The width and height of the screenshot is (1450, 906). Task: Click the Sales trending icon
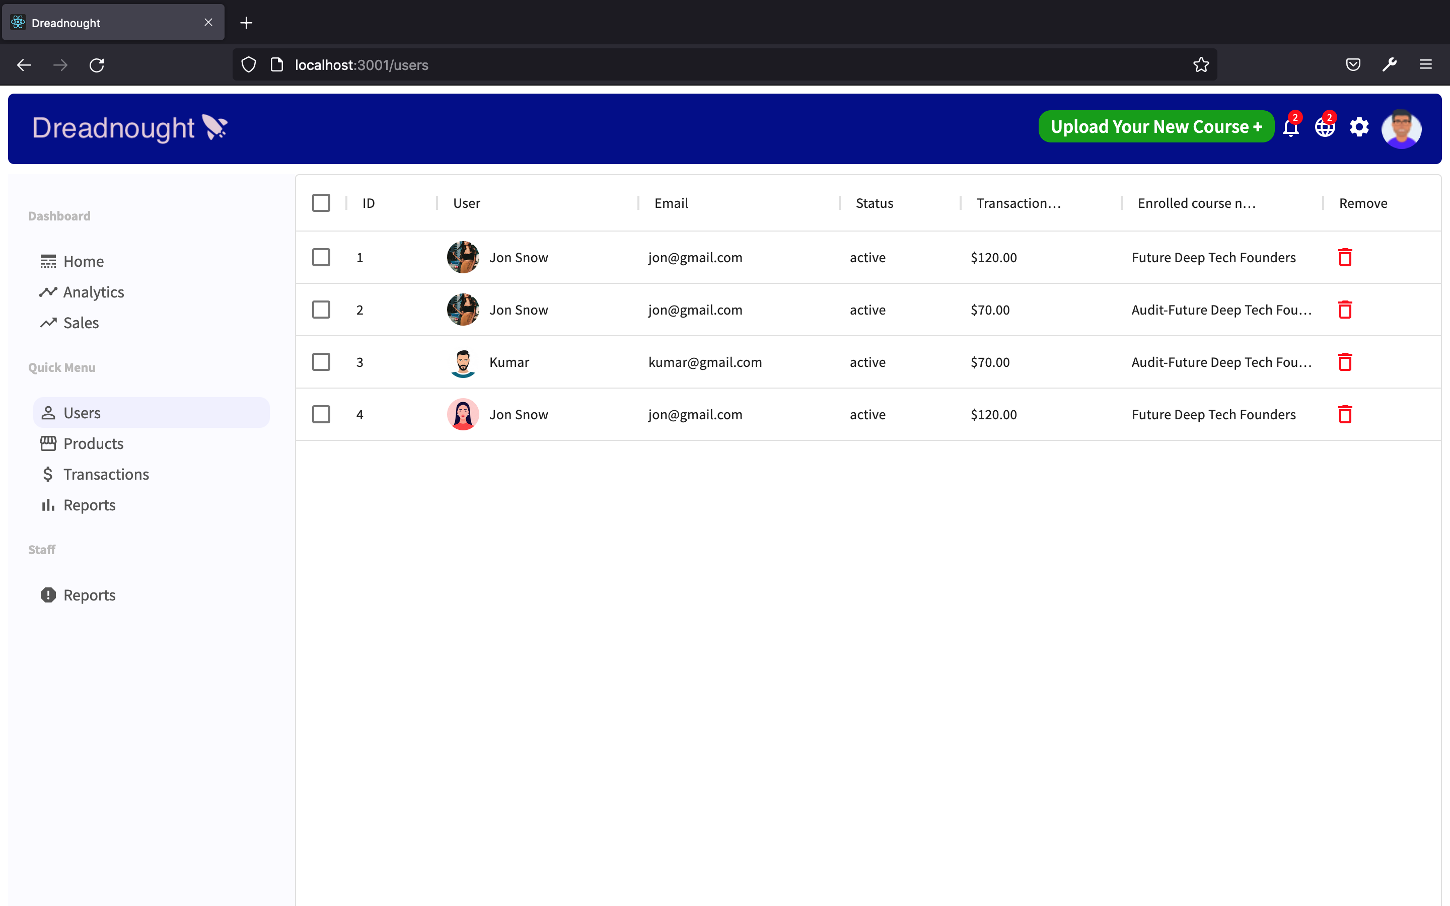click(x=49, y=323)
